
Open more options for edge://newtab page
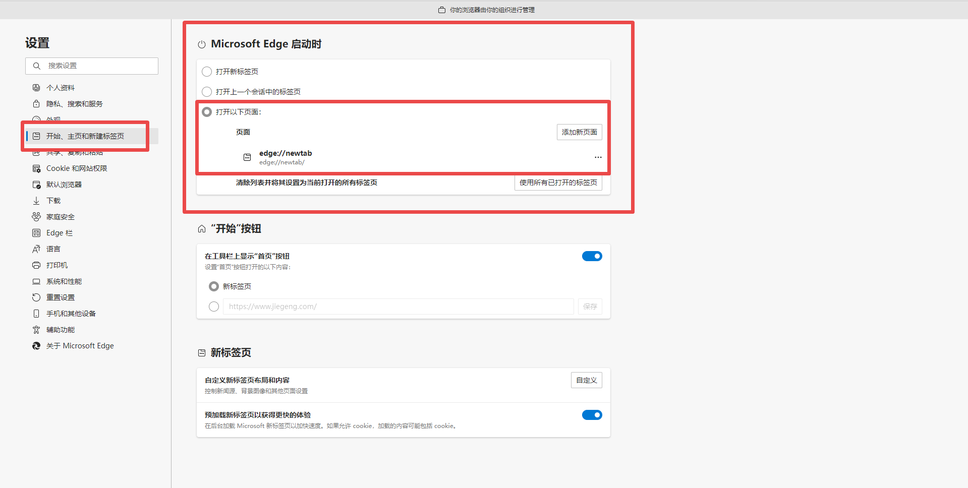[x=598, y=157]
